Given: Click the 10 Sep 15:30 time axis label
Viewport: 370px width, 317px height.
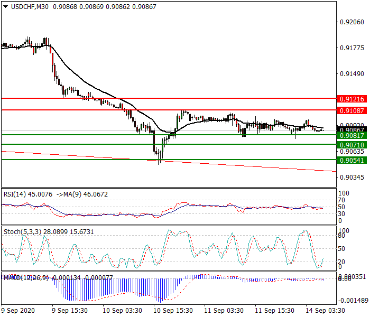Looking at the screenshot, I should pyautogui.click(x=173, y=311).
